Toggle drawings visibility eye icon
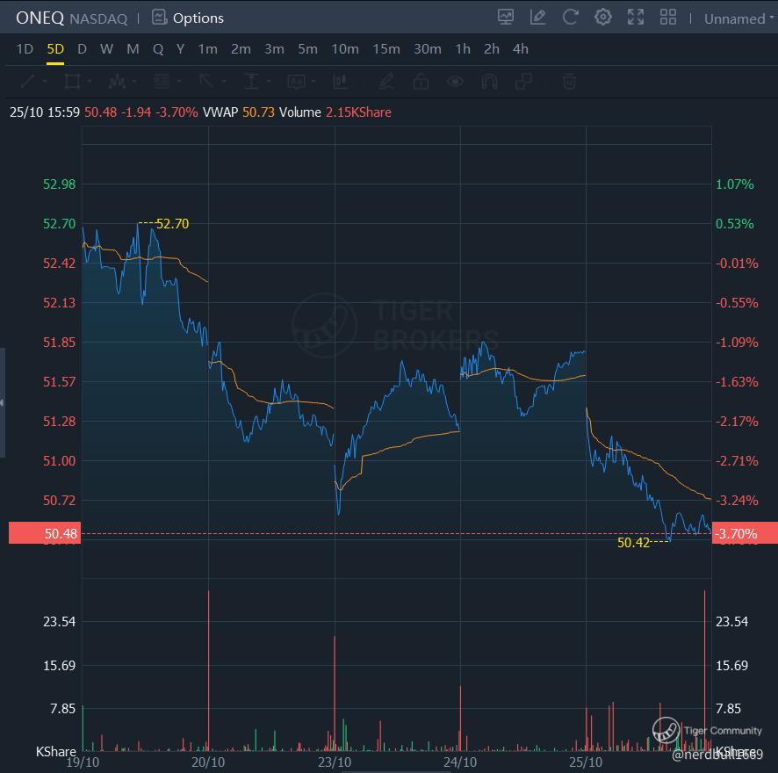 pos(455,82)
